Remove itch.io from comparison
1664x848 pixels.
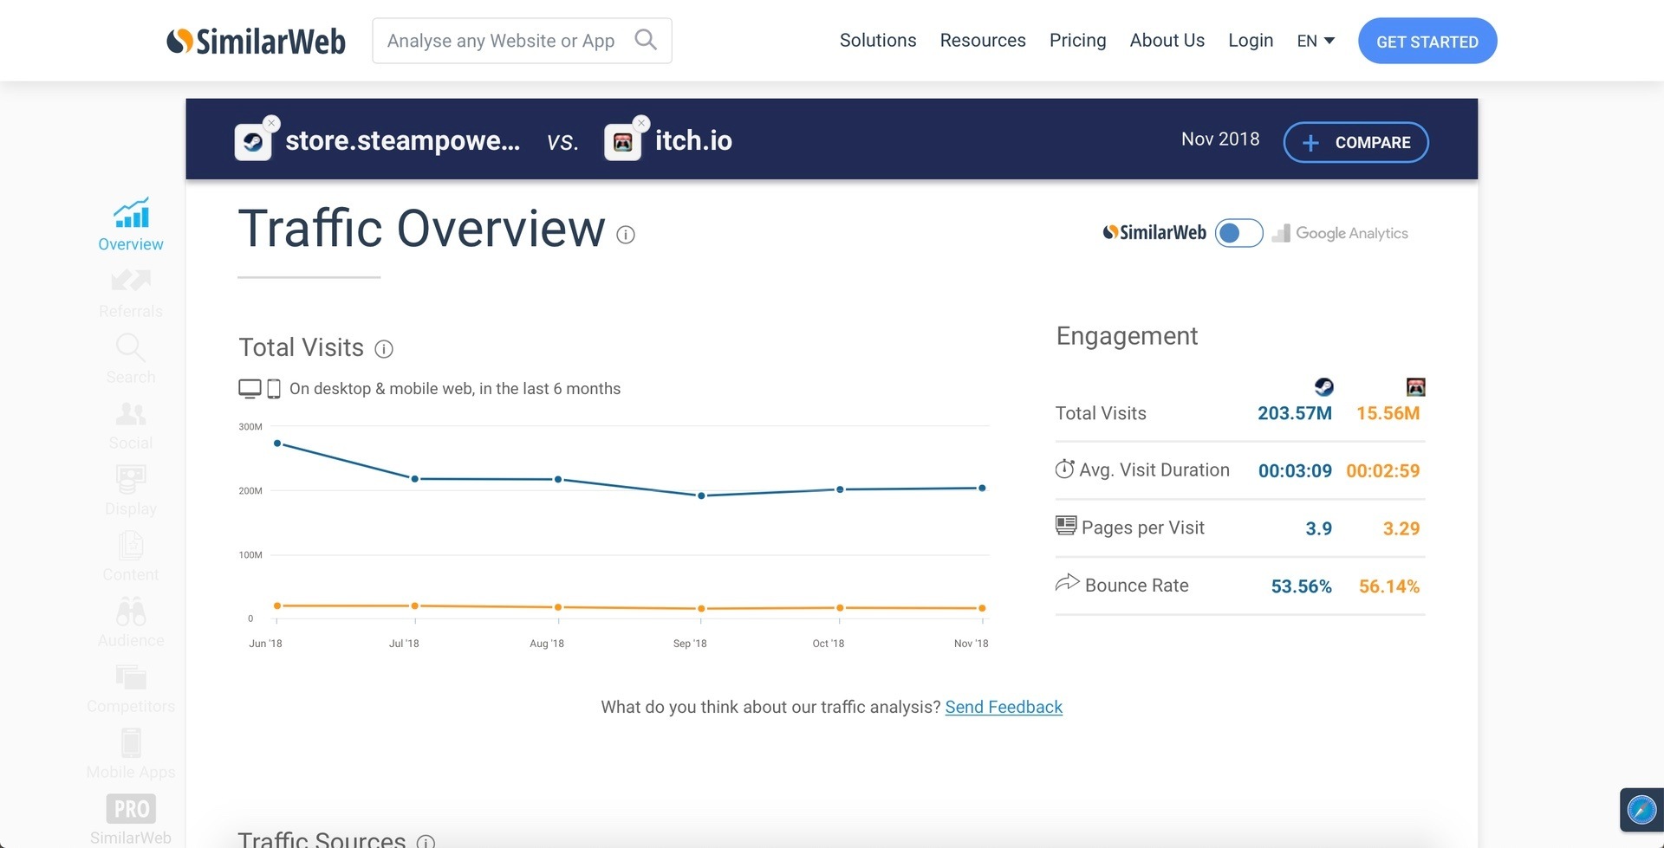click(x=641, y=123)
